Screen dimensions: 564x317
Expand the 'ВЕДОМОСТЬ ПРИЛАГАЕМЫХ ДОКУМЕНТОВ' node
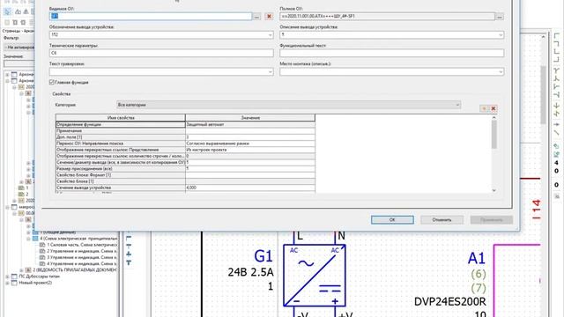click(21, 270)
